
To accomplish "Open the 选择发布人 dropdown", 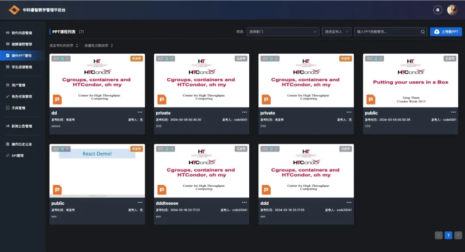I will pos(337,32).
